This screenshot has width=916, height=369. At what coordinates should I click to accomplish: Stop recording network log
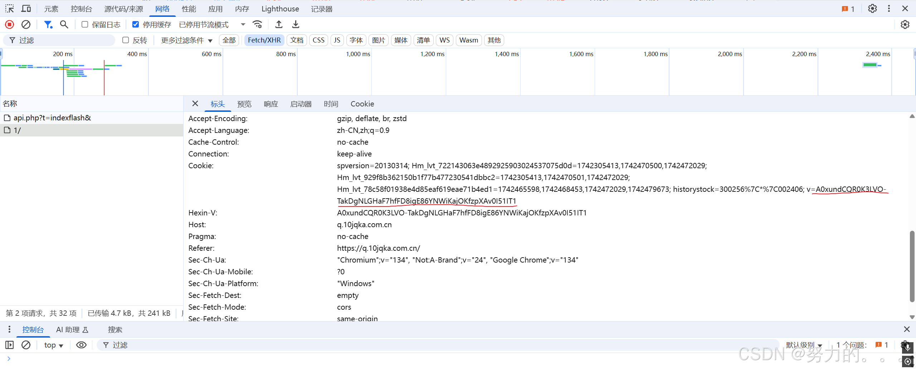10,24
